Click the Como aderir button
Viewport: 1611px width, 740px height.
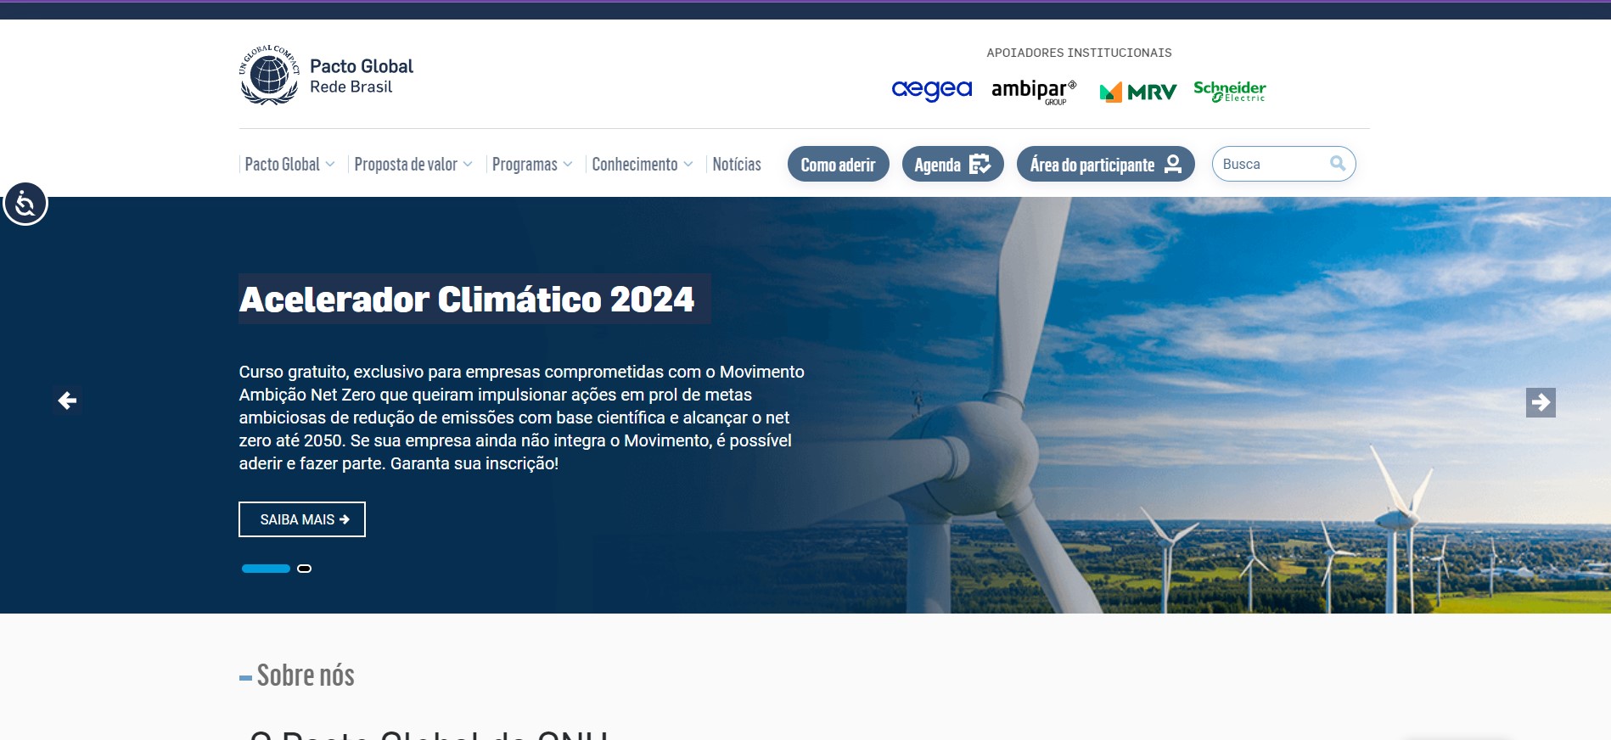click(x=838, y=165)
